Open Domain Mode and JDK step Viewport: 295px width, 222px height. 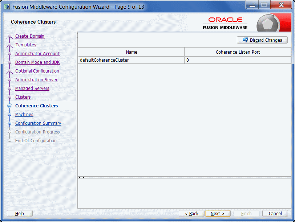(37, 62)
